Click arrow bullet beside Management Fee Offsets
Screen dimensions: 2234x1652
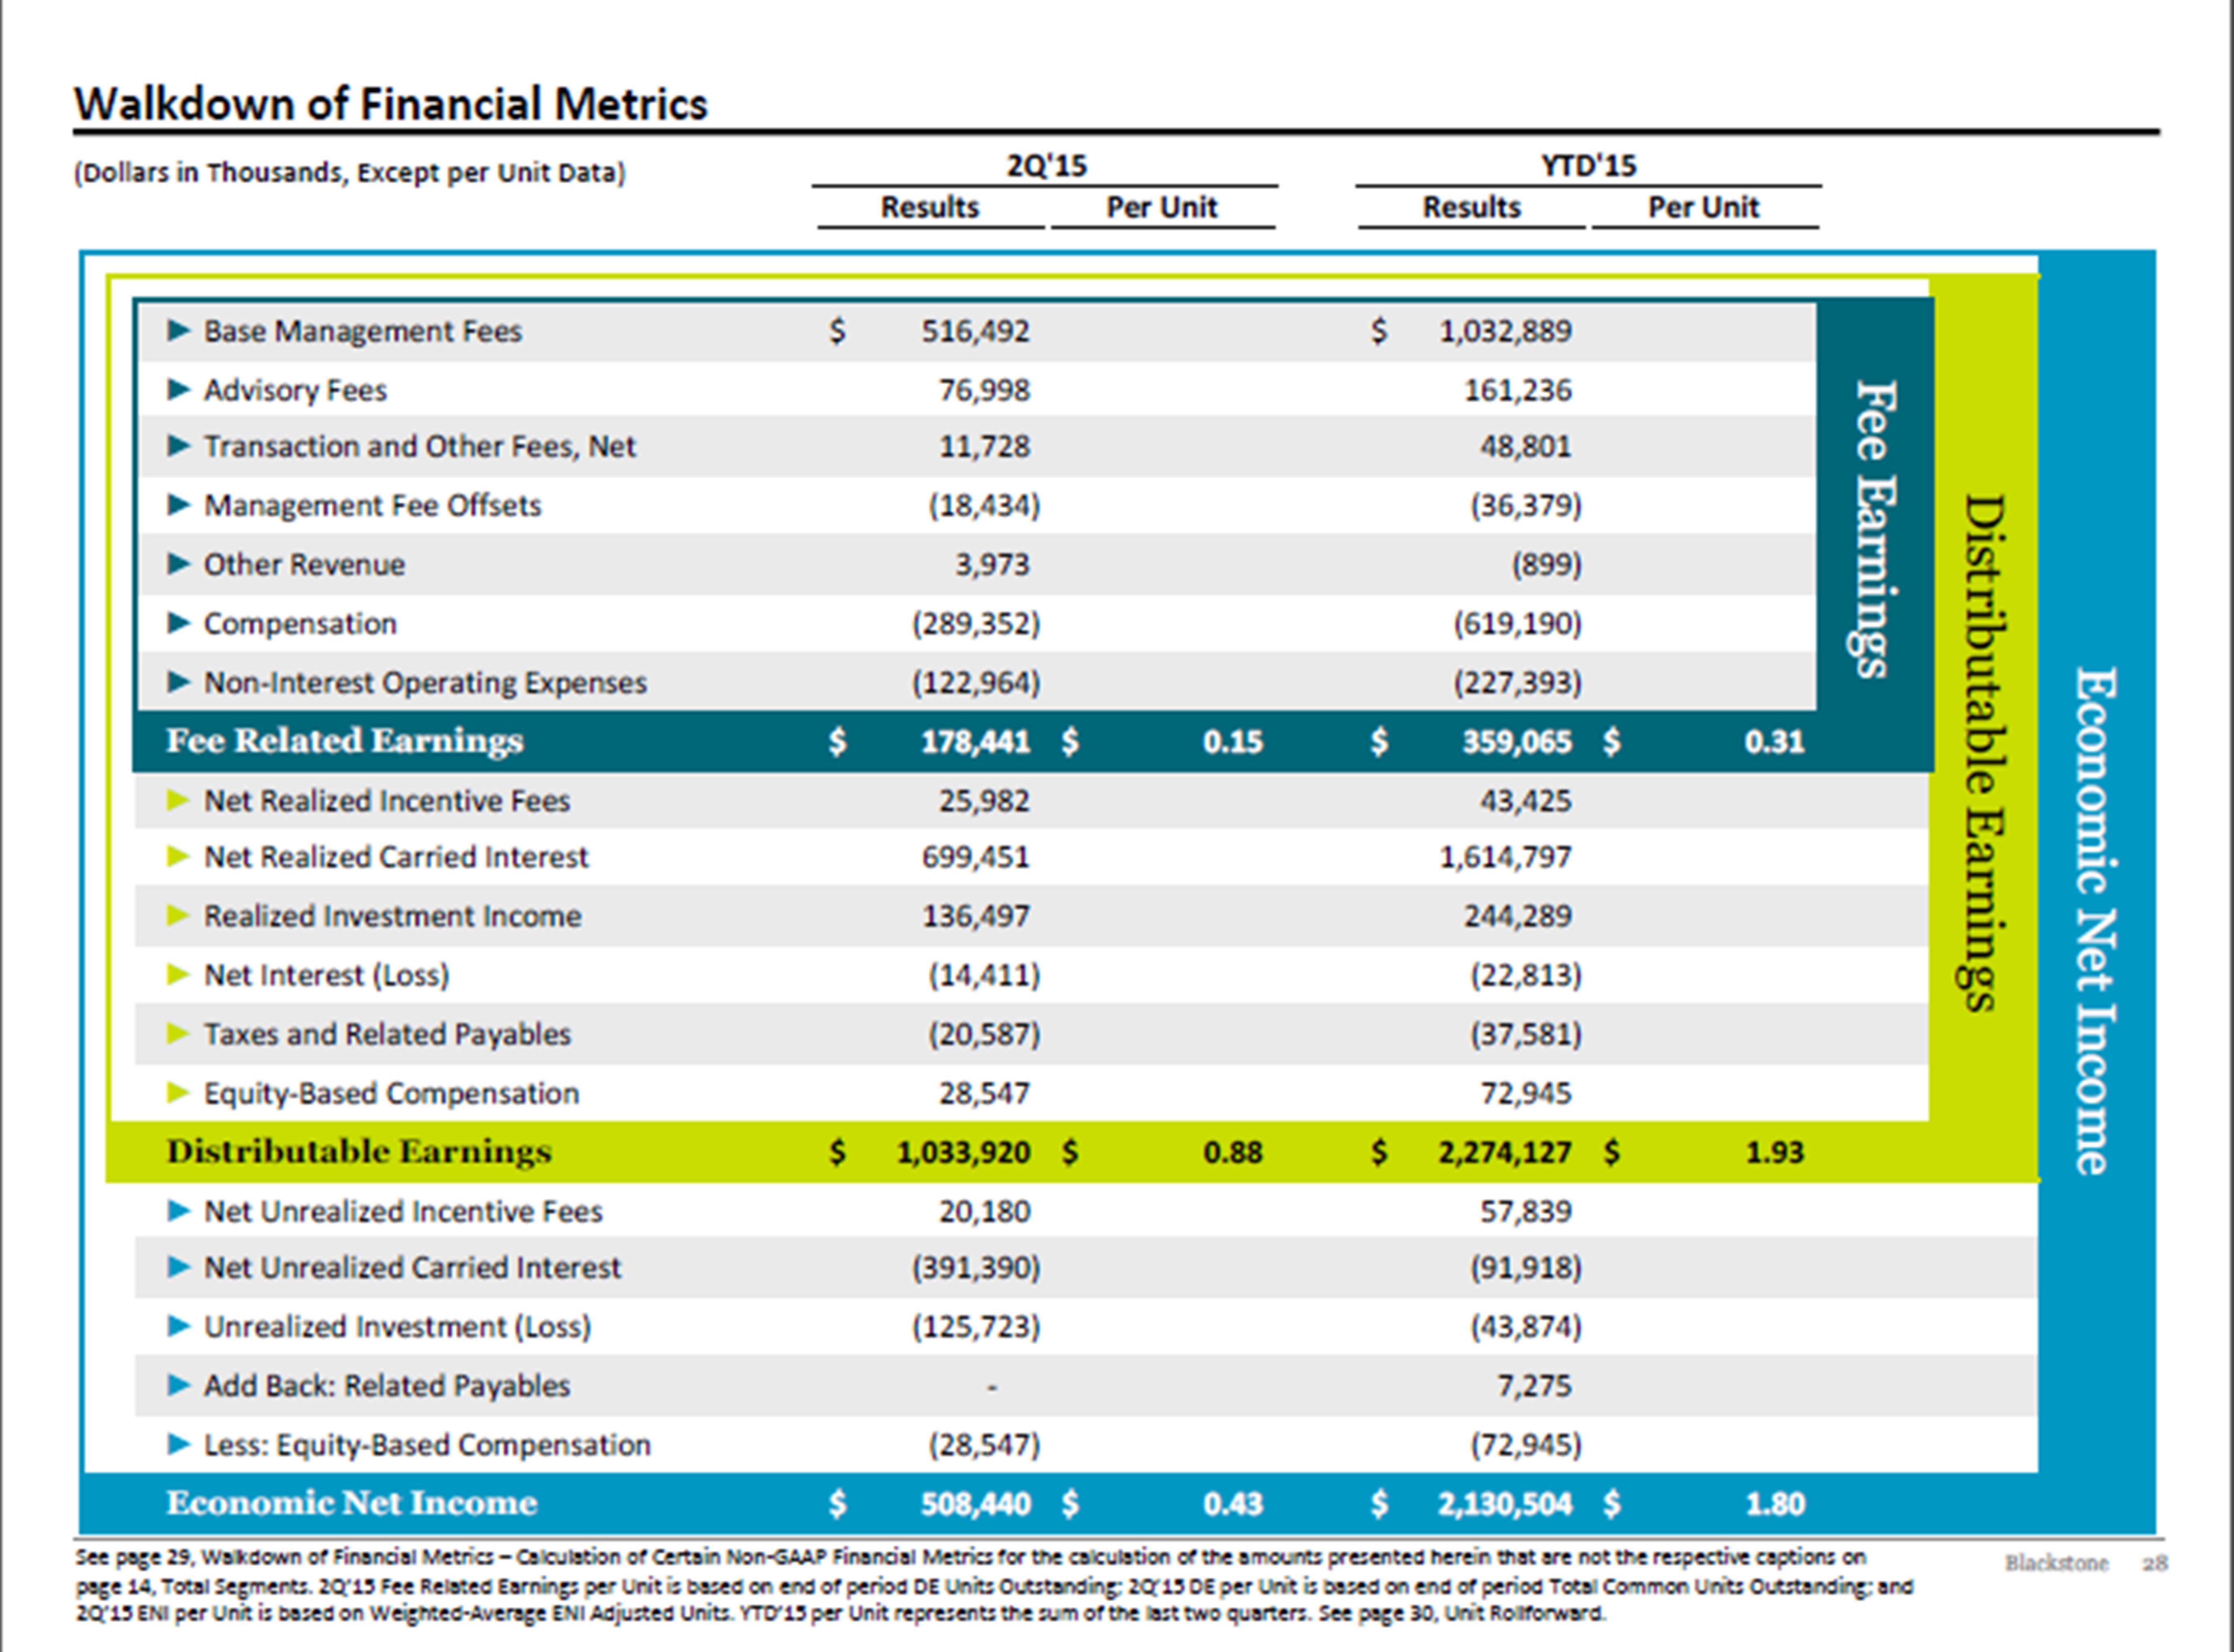(x=179, y=505)
